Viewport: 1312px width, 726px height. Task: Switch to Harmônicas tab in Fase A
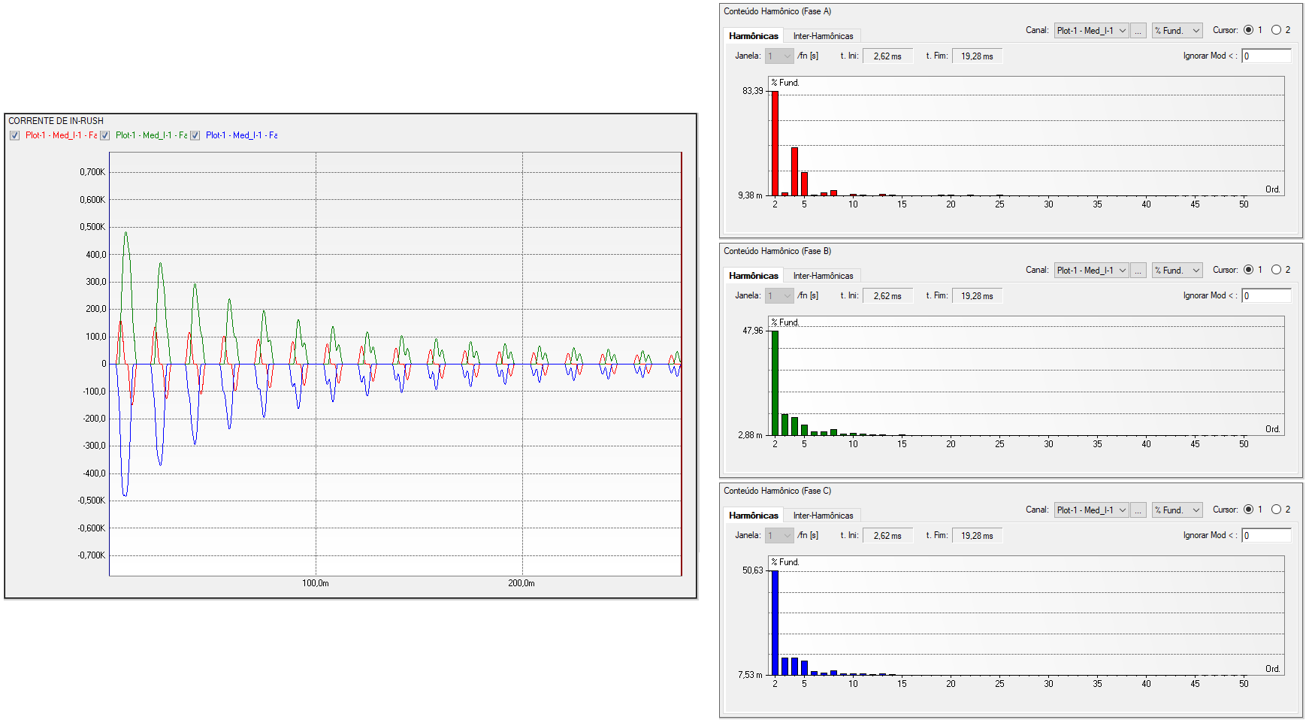[x=754, y=36]
